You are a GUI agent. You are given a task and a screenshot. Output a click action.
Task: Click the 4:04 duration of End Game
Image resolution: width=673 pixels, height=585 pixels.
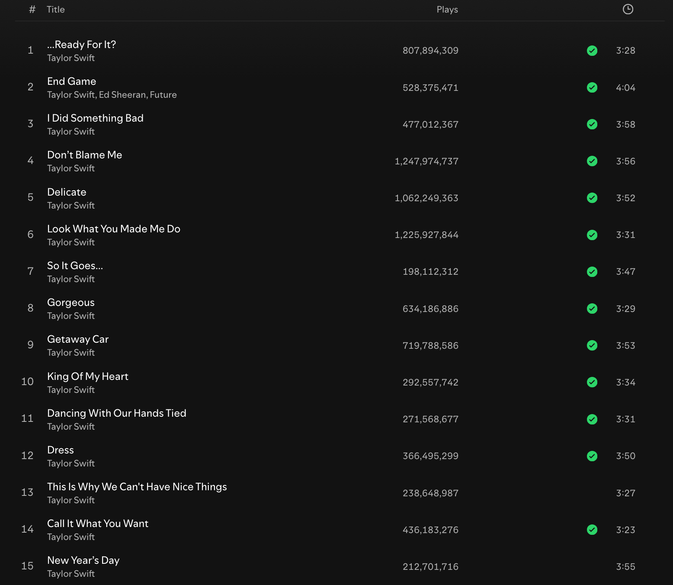click(625, 88)
